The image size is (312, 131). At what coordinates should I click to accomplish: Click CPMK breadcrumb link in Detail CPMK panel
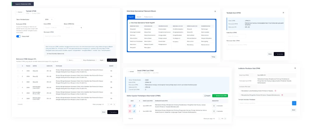click(x=139, y=73)
